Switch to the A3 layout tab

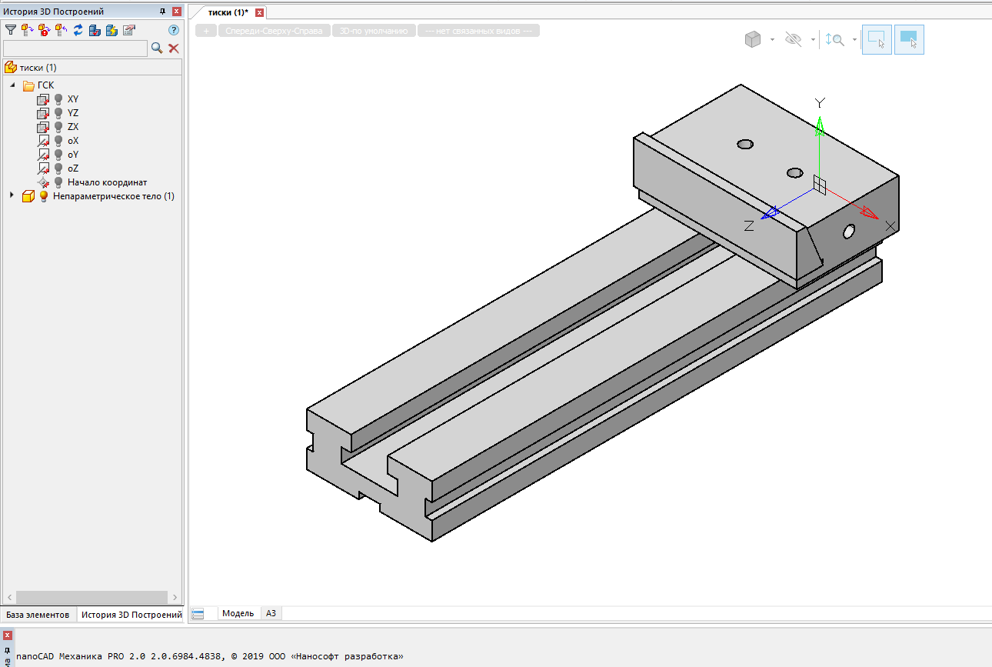271,613
